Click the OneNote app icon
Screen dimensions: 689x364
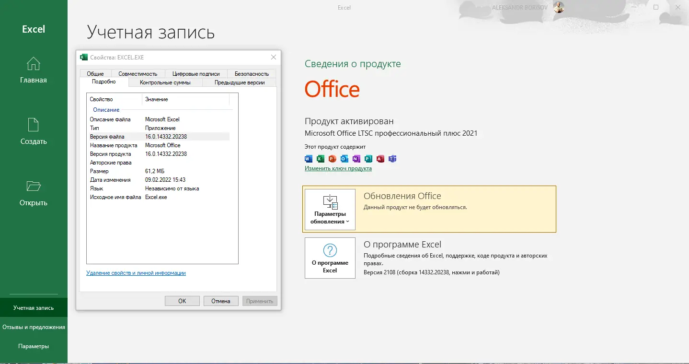click(x=356, y=159)
